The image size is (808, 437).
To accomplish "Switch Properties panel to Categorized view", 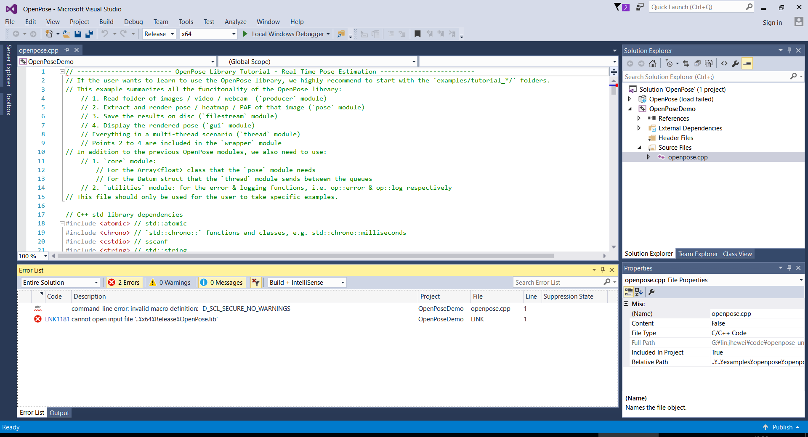I will pos(629,292).
